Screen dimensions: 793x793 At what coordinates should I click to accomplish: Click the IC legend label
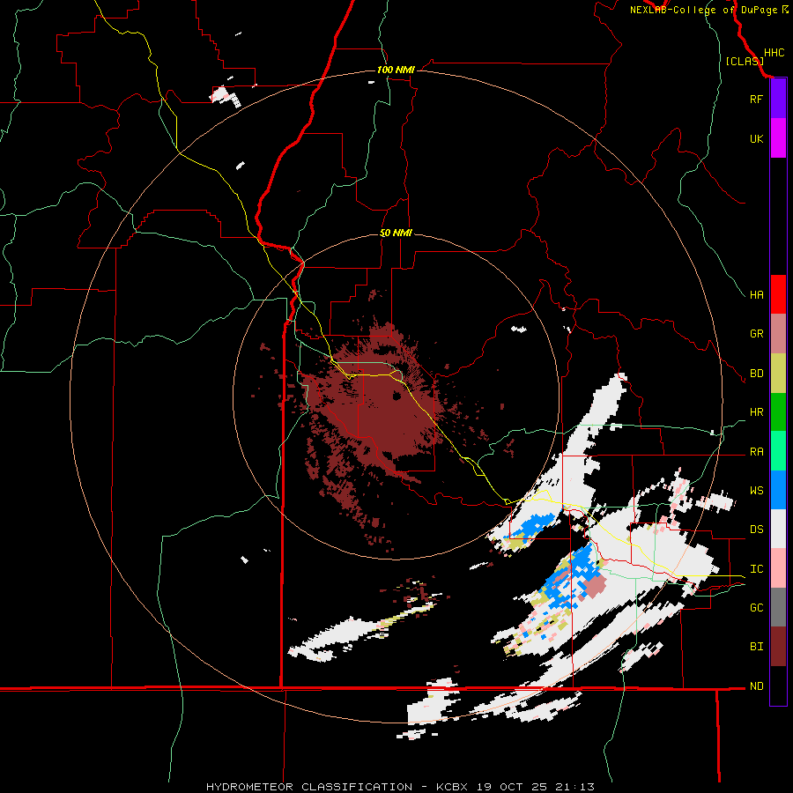pos(756,569)
